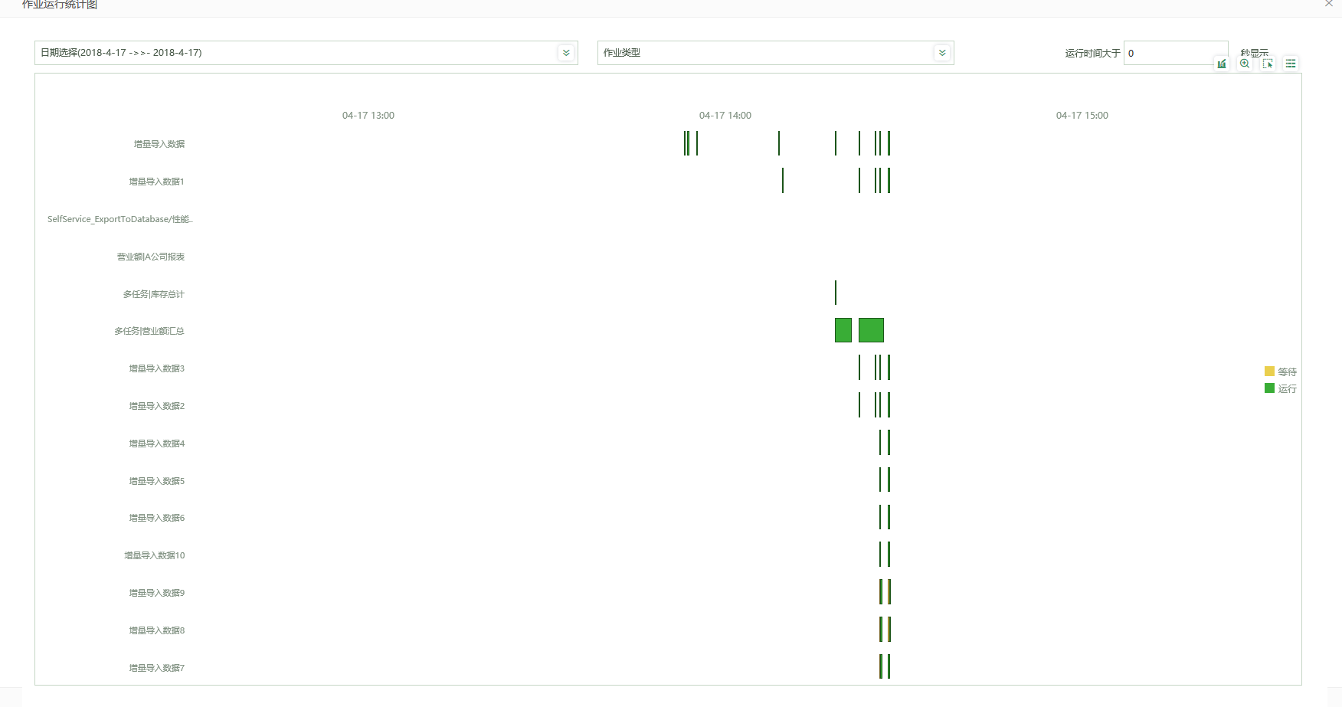This screenshot has height=707, width=1342.
Task: Click the large green 多任务|营业额汇总 run bar
Action: coord(871,330)
